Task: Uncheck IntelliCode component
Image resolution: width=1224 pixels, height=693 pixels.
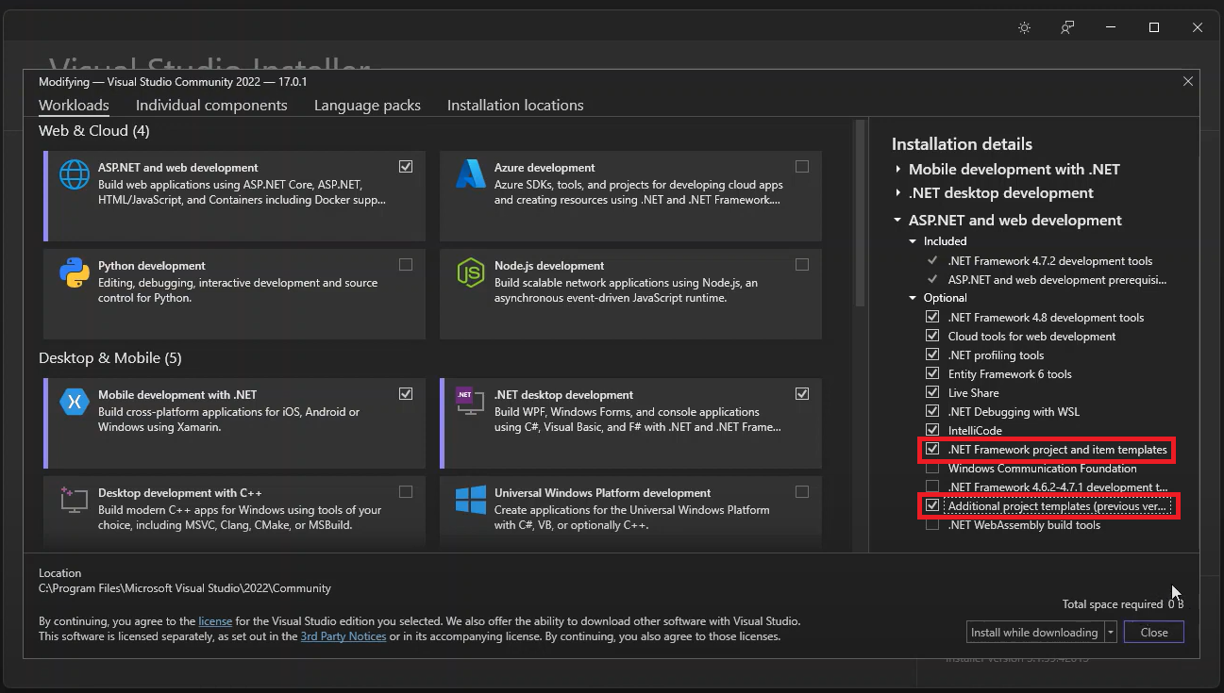Action: point(932,431)
